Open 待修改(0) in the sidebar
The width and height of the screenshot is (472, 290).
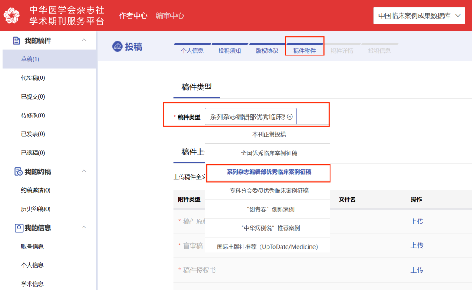click(33, 115)
